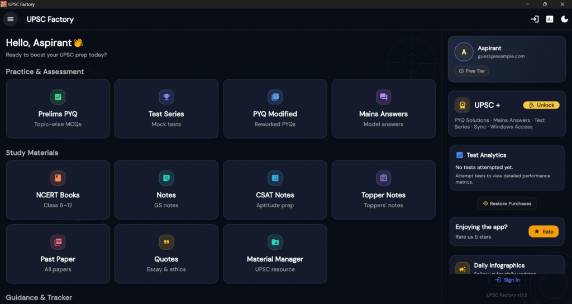Open the Past Paper card title
The width and height of the screenshot is (572, 304).
pyautogui.click(x=58, y=259)
